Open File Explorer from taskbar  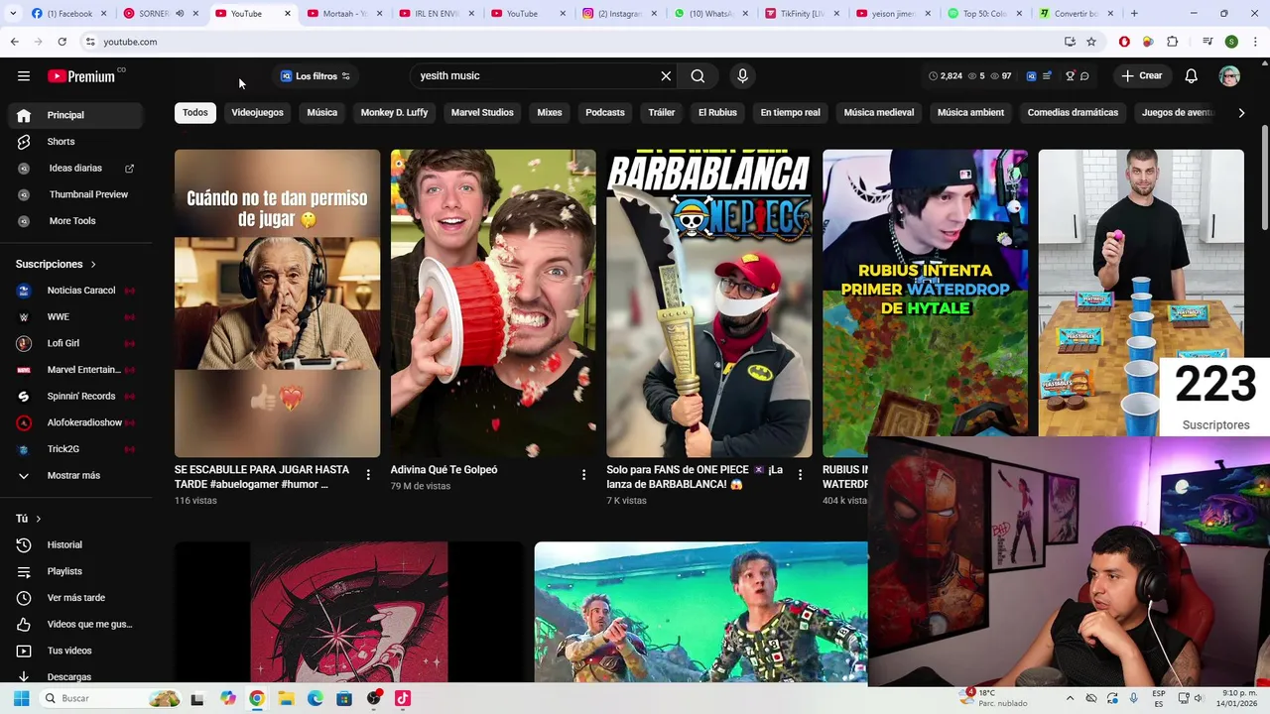tap(286, 698)
